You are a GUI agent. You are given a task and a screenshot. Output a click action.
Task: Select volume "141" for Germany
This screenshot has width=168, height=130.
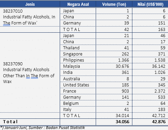click(125, 97)
